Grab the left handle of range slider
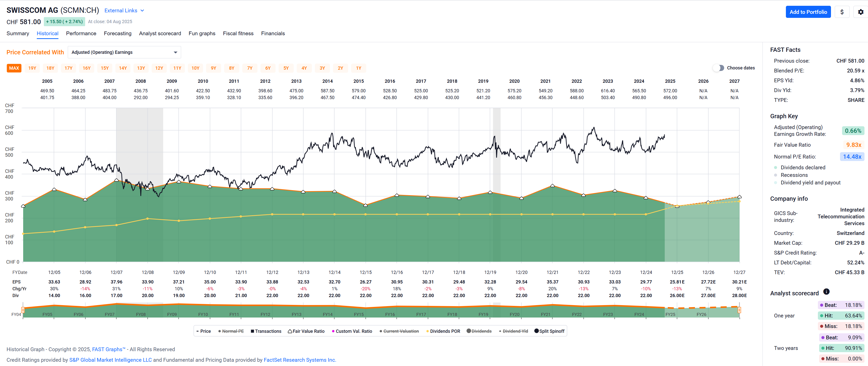 pos(23,310)
